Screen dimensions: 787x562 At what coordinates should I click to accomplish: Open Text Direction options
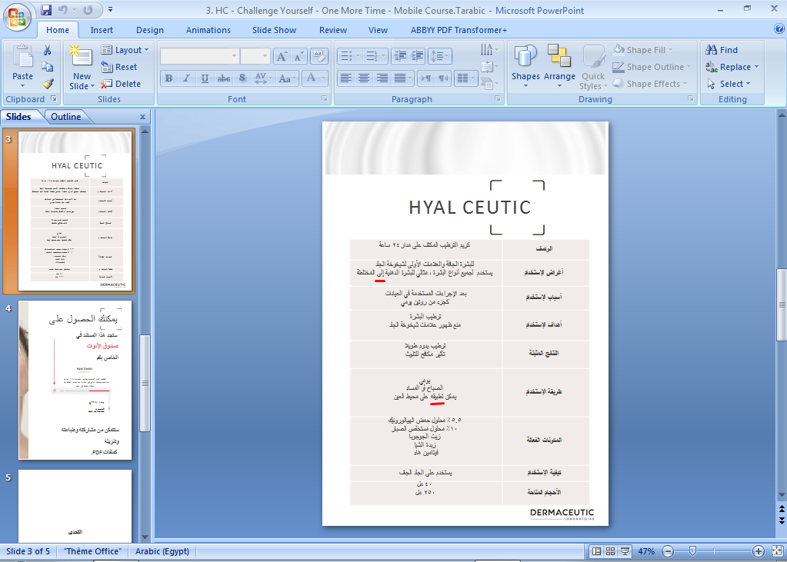tap(489, 50)
